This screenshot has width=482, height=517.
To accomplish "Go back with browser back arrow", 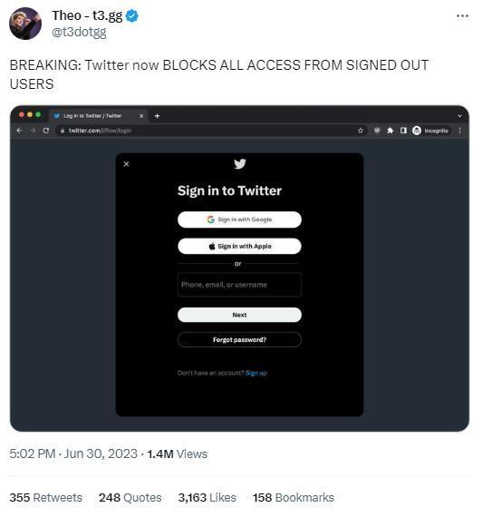I will [x=19, y=131].
